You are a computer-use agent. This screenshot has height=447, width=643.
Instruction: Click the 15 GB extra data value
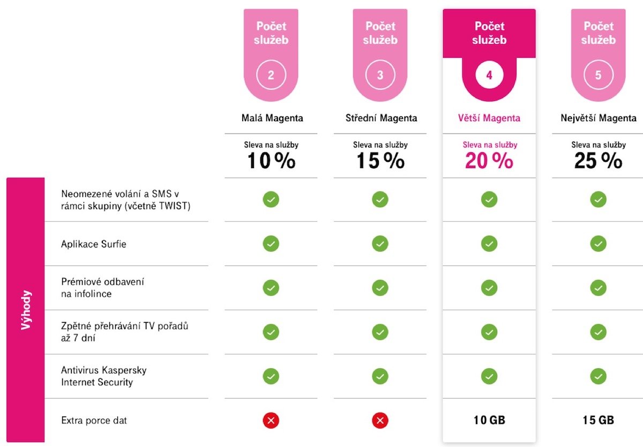click(x=598, y=420)
